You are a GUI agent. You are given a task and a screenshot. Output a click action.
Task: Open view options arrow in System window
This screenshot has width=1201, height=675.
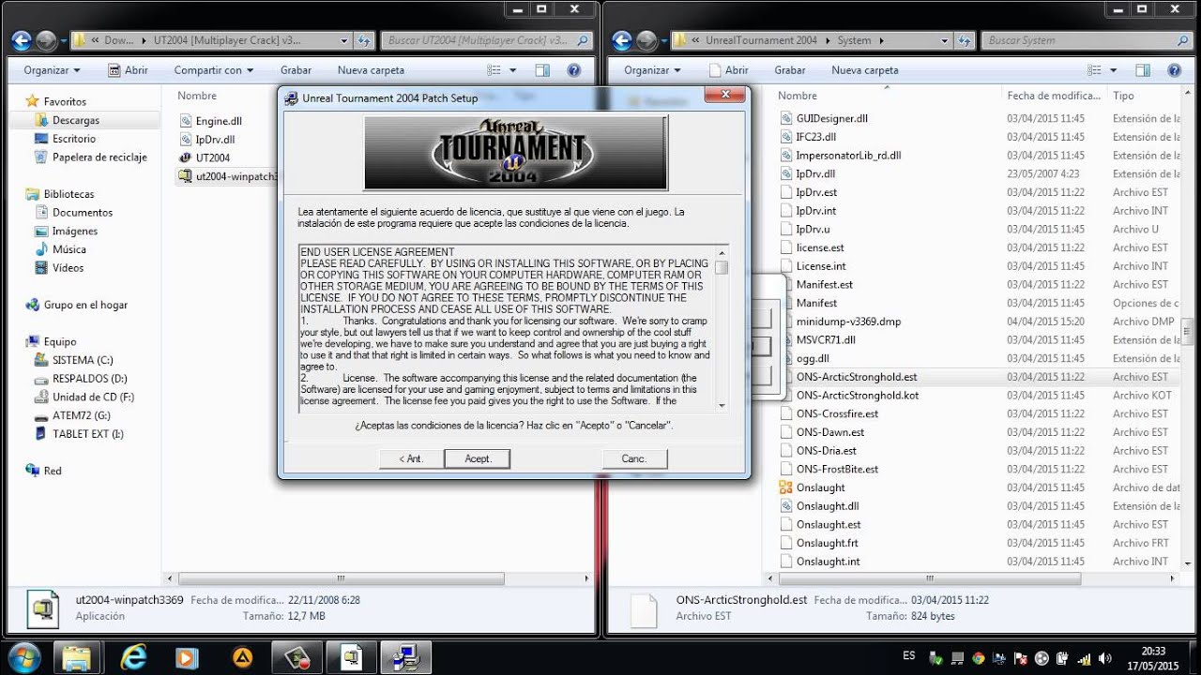pos(1114,70)
